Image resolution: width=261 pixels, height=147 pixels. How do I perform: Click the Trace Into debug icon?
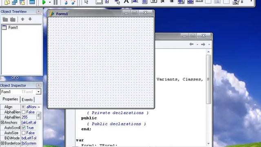[x=66, y=2]
